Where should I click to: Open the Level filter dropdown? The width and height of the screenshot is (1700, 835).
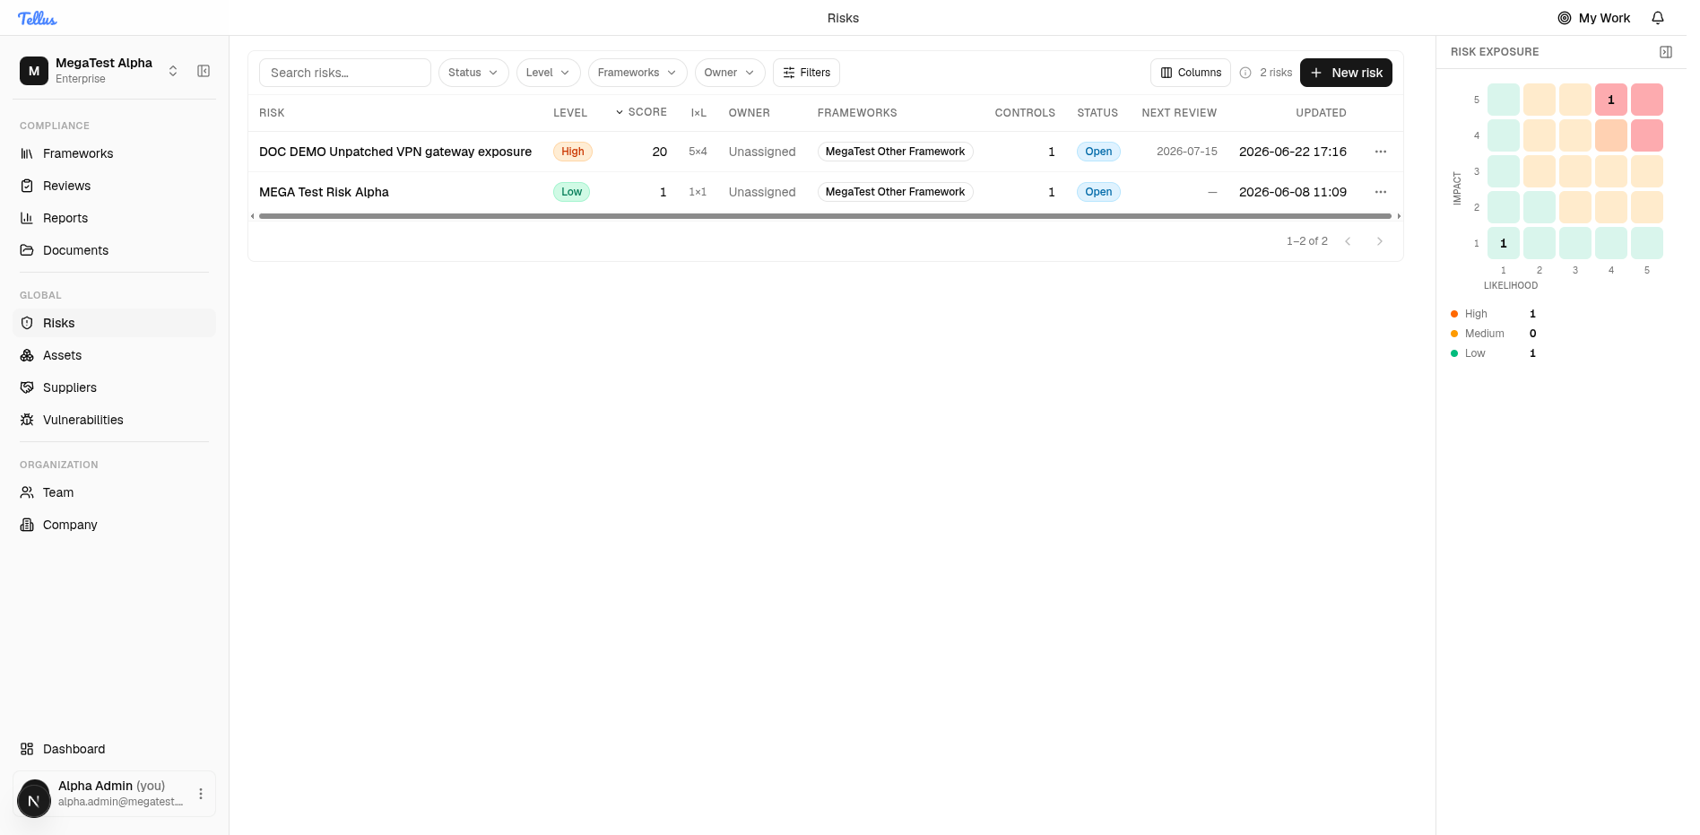pos(548,73)
